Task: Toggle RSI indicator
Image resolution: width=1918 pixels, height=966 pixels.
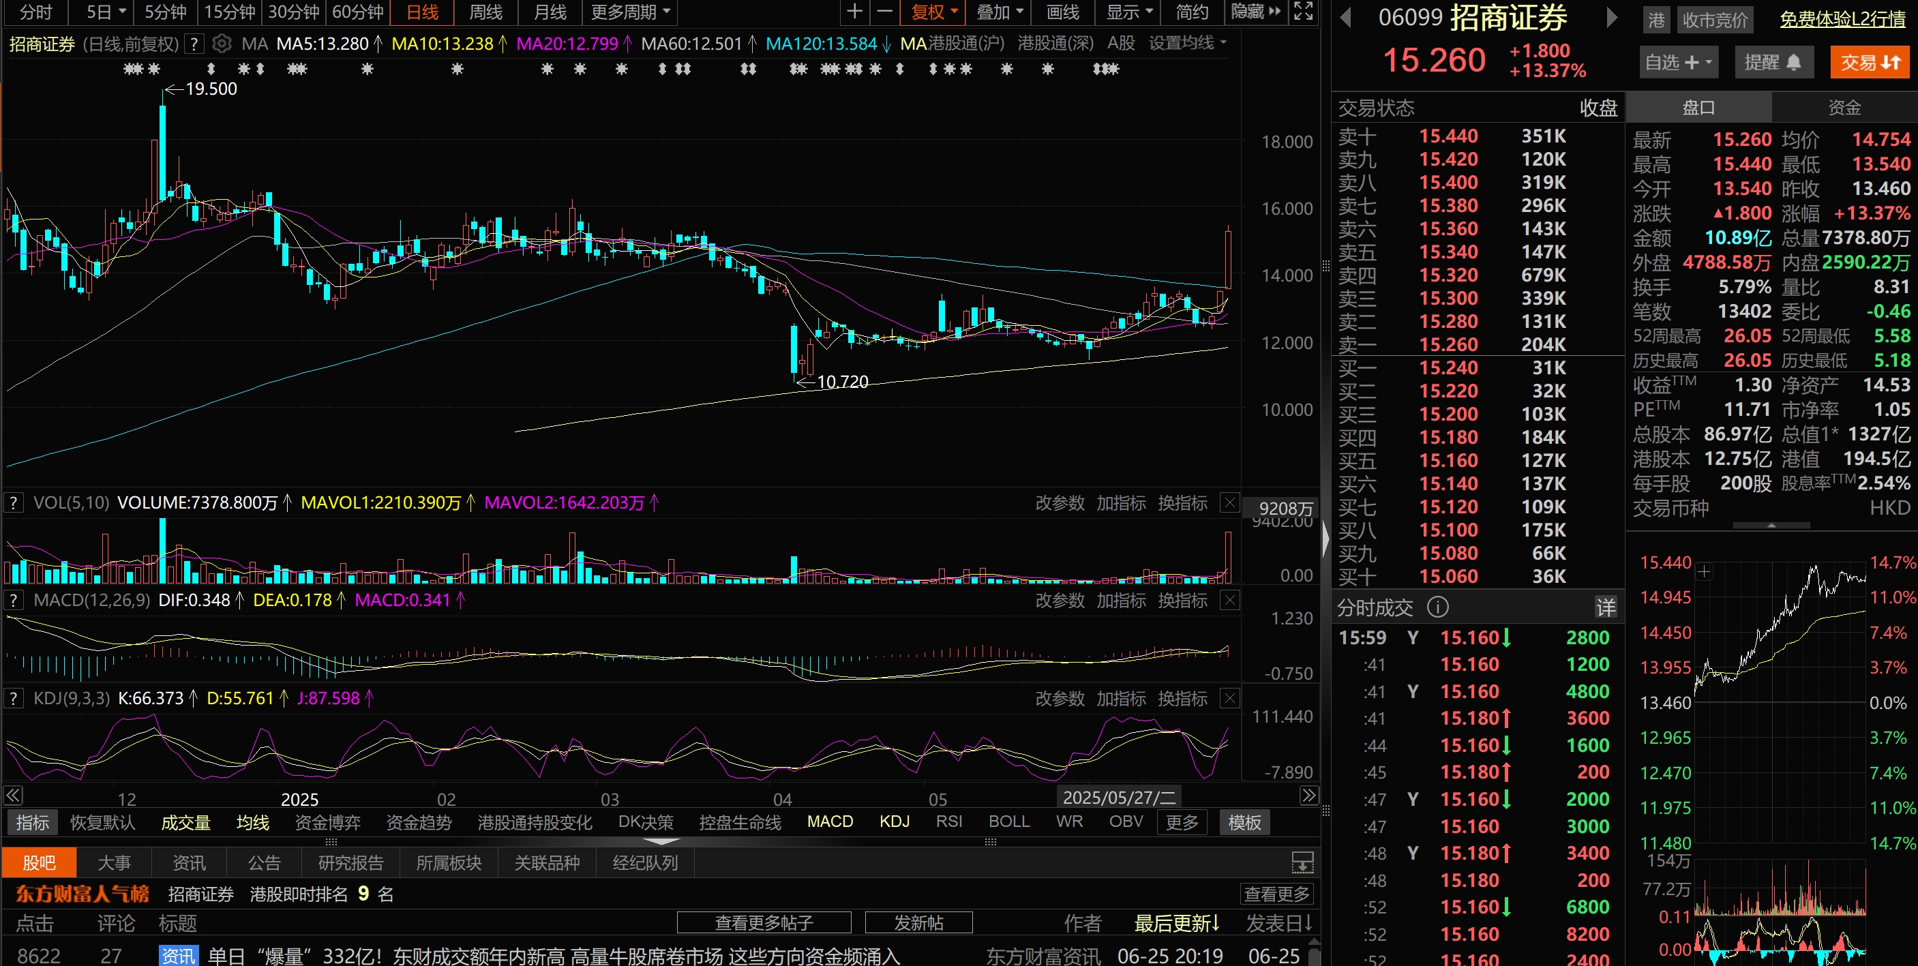Action: 949,821
